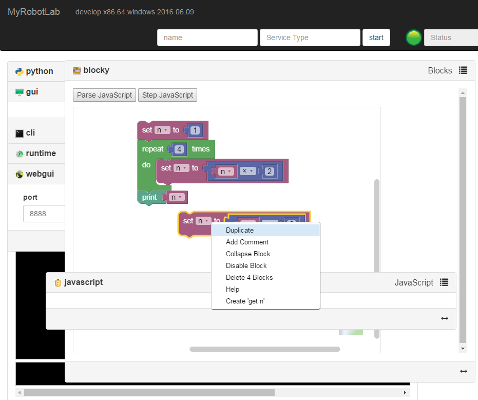Select Disable Block menu entry
The height and width of the screenshot is (400, 478).
tap(265, 266)
